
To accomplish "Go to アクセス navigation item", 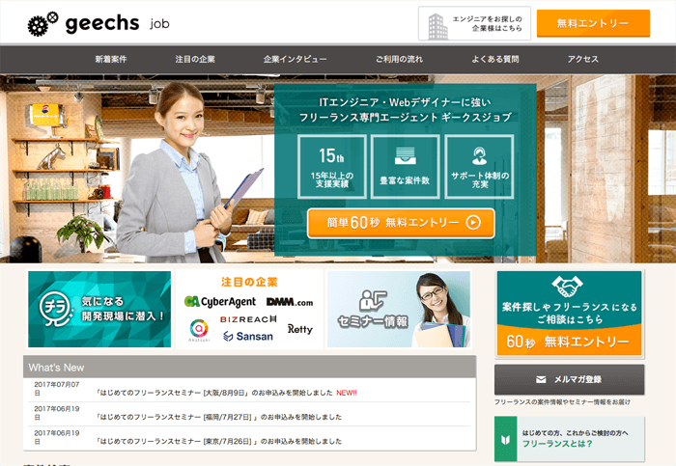I will click(582, 60).
